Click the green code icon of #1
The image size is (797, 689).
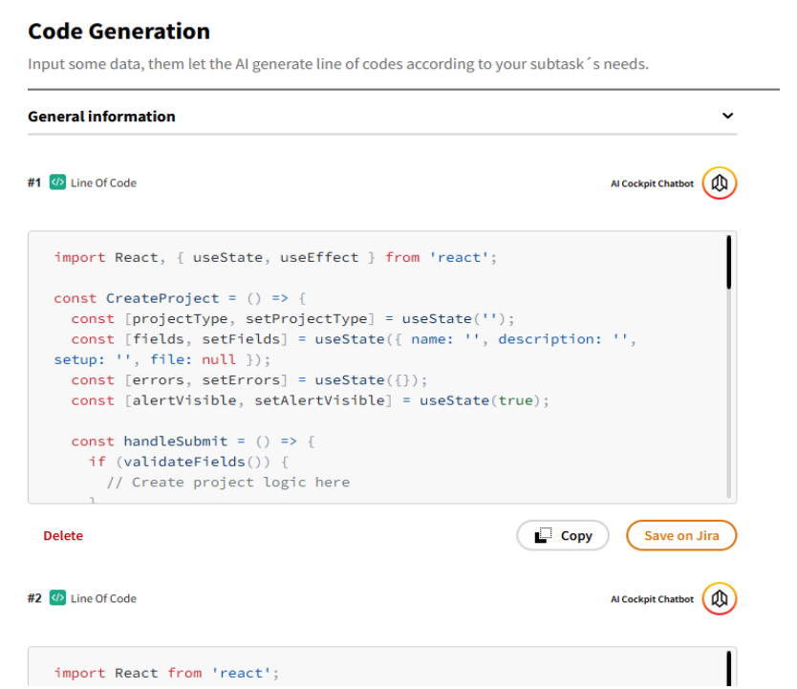(57, 182)
